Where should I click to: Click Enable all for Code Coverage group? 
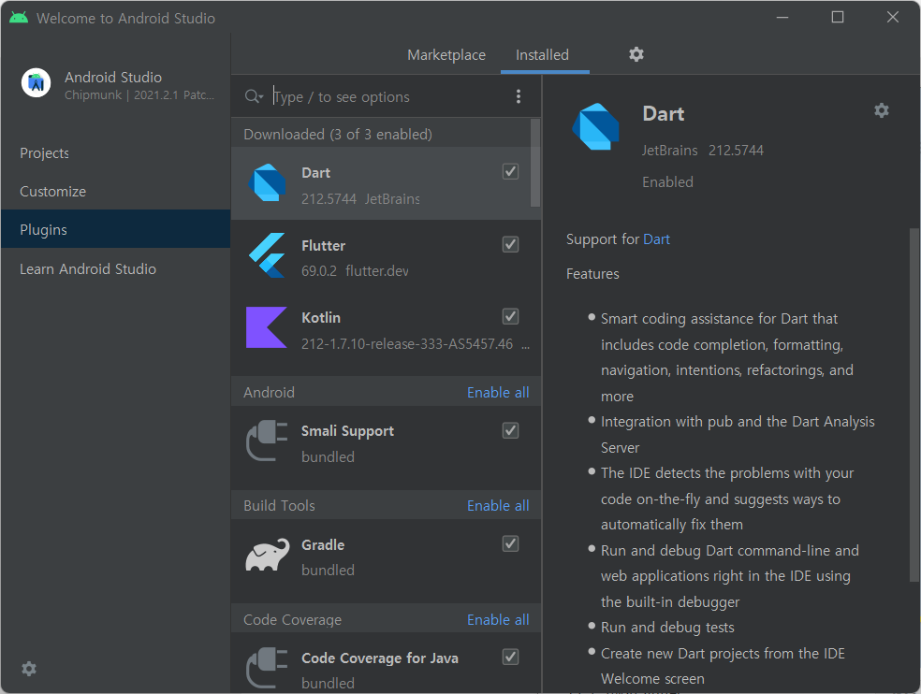[x=498, y=619]
